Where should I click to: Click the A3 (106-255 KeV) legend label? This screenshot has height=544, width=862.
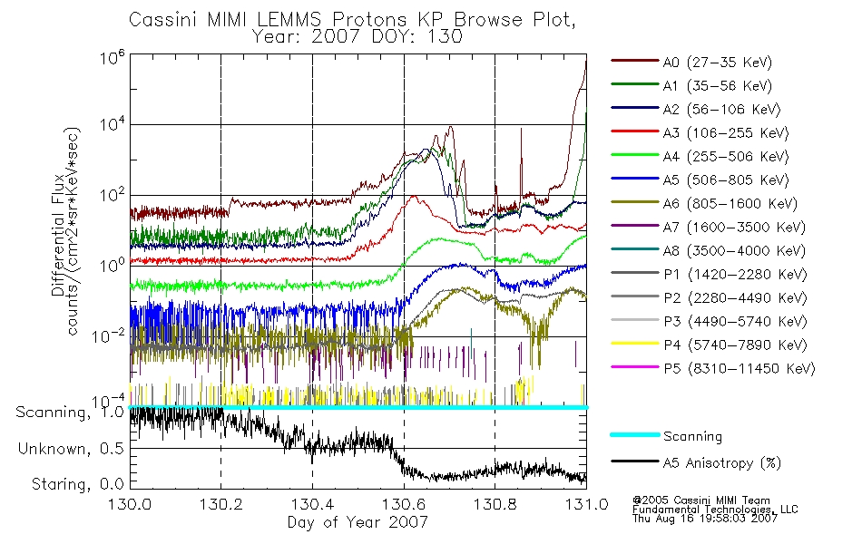pyautogui.click(x=726, y=133)
